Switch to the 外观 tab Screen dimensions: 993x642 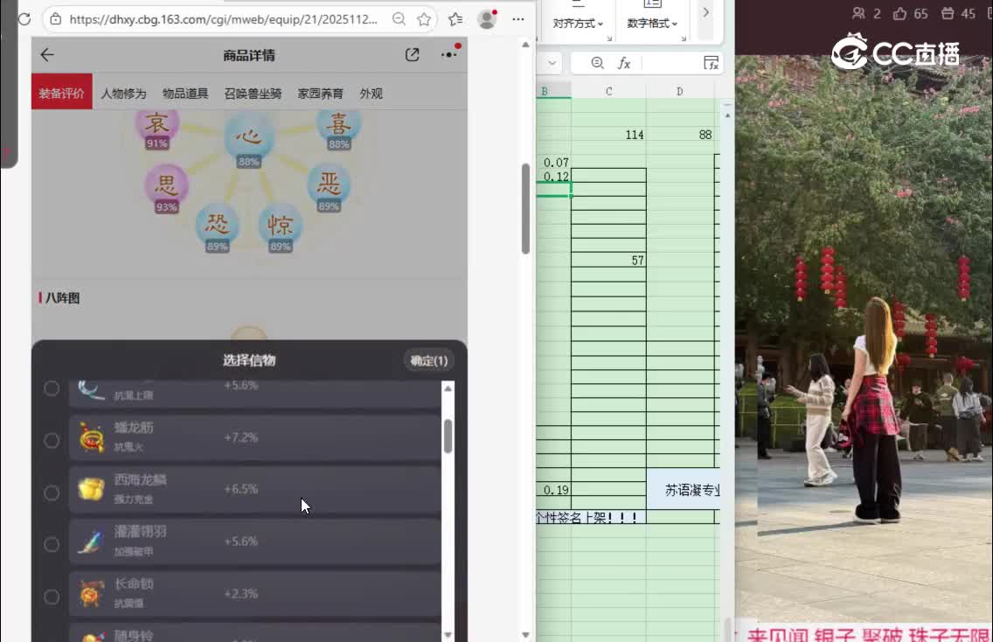click(x=372, y=94)
